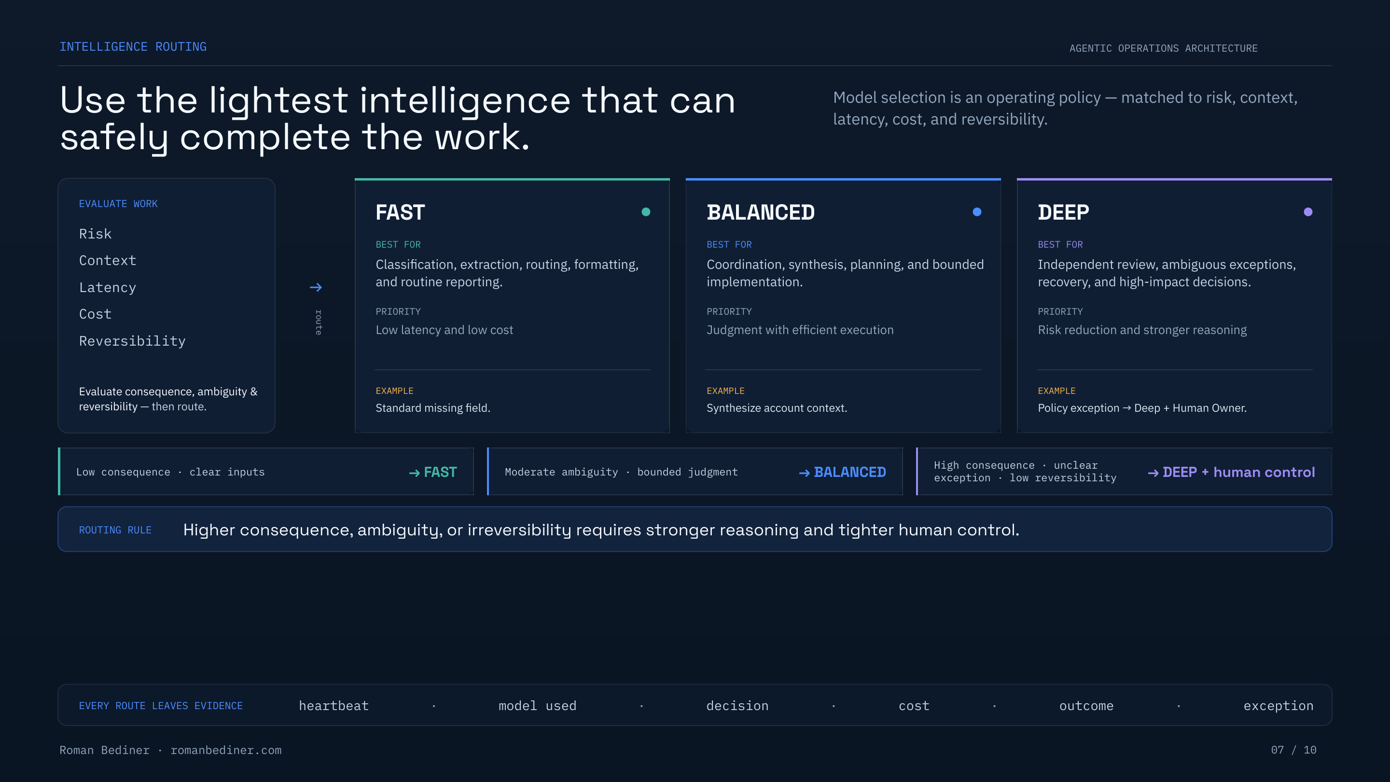Select 'Reversibility' in the Evaluate Work list

click(132, 341)
